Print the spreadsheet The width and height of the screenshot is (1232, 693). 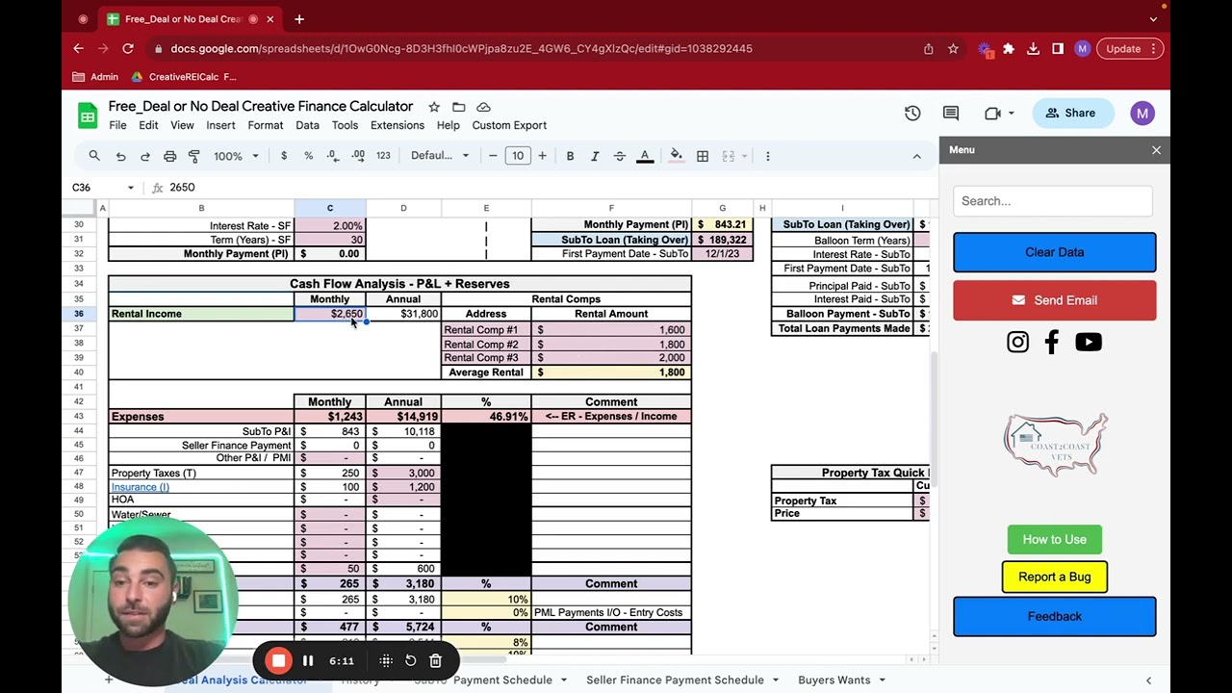pos(169,156)
